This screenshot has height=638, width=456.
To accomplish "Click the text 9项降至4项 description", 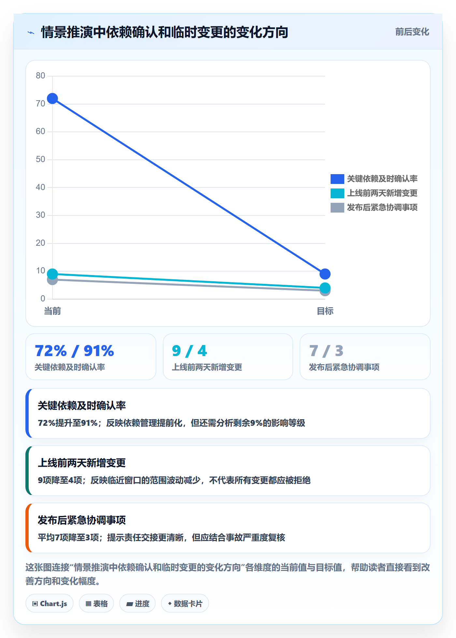I will click(x=174, y=480).
